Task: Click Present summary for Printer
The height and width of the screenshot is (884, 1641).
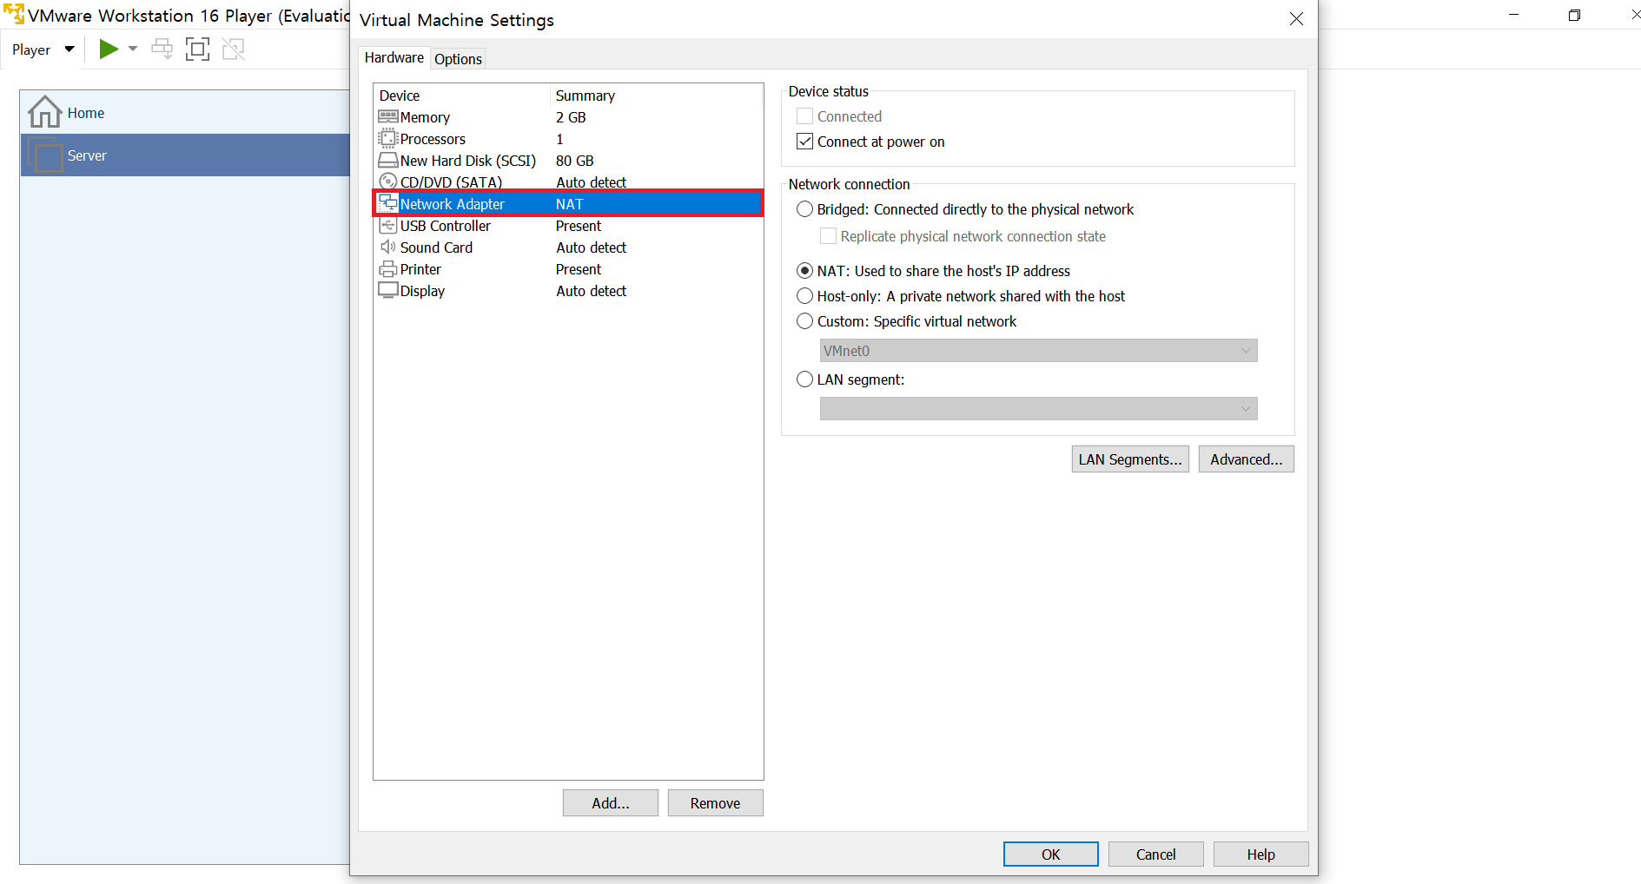Action: pyautogui.click(x=579, y=269)
